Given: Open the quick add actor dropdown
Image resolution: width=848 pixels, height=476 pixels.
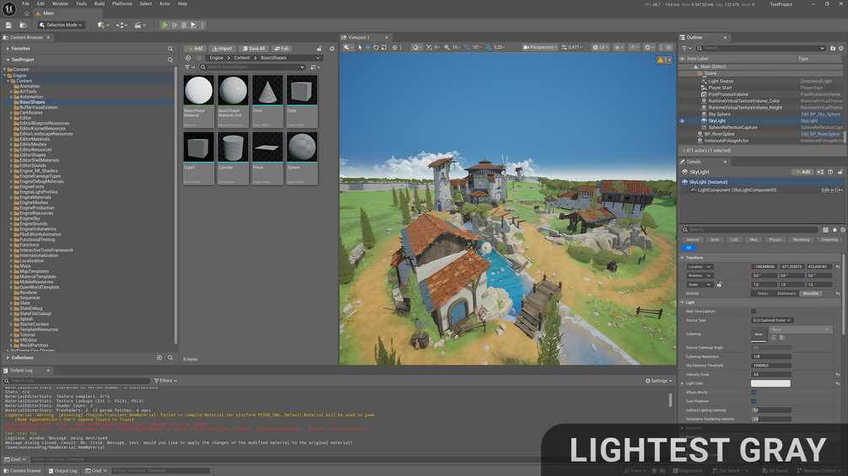Looking at the screenshot, I should pos(103,24).
